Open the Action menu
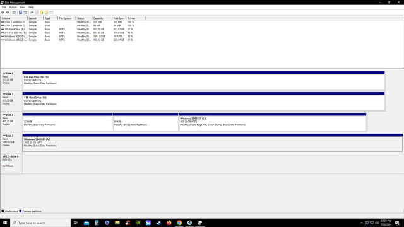This screenshot has height=227, width=404. (13, 7)
